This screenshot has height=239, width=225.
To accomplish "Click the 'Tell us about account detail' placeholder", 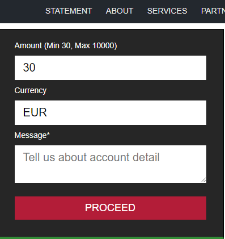I will point(91,157).
